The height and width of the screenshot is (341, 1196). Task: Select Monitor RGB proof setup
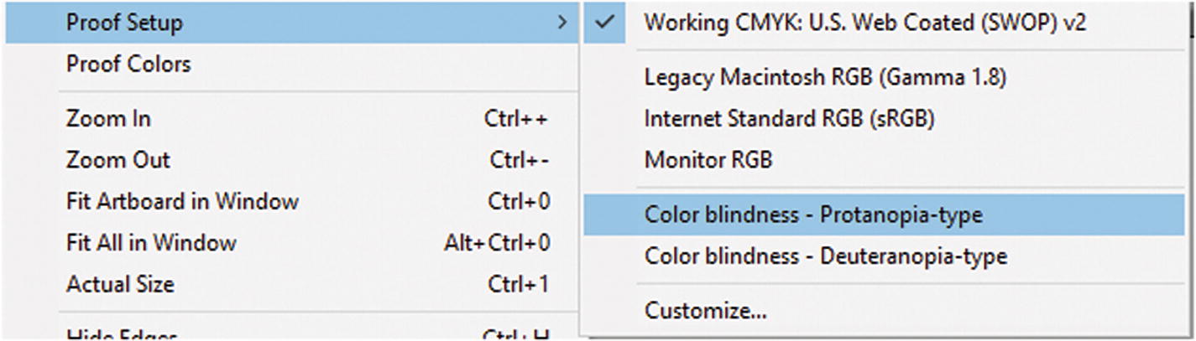708,160
